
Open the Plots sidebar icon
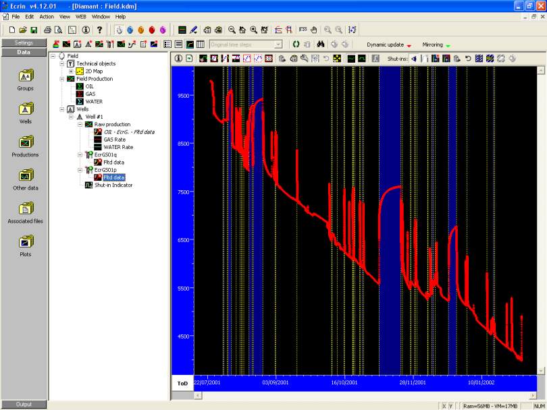coord(24,241)
